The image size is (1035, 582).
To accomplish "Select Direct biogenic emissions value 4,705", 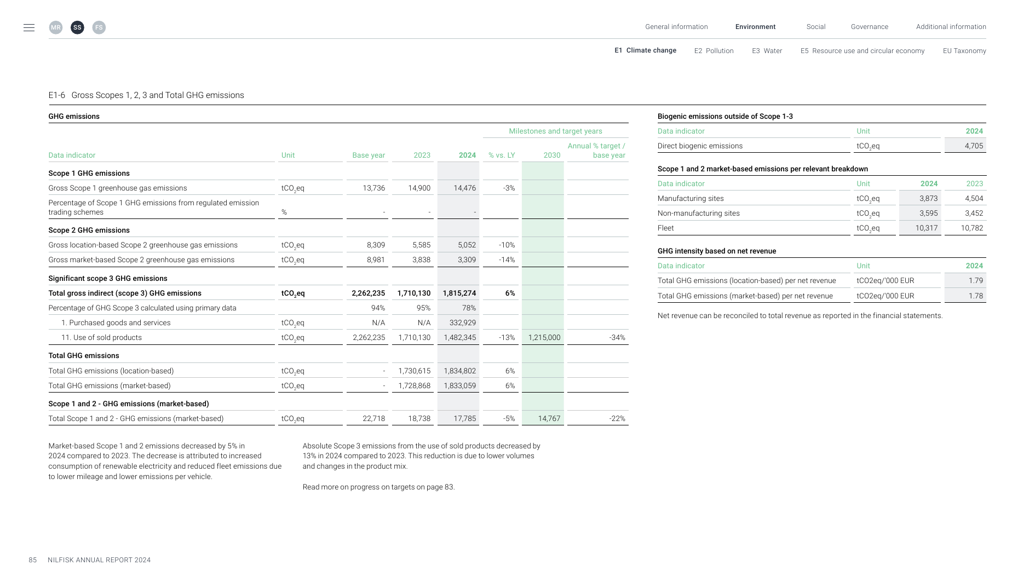I will coord(974,146).
